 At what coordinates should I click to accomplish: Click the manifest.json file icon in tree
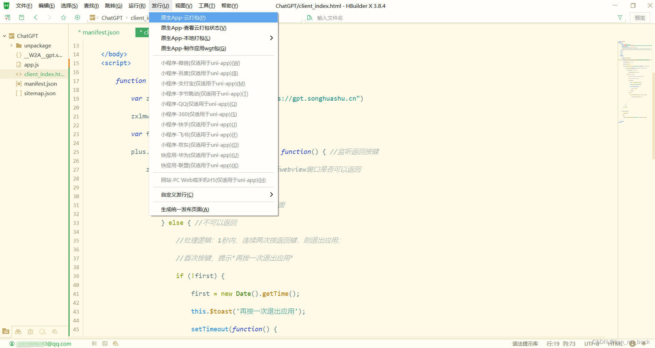click(19, 84)
